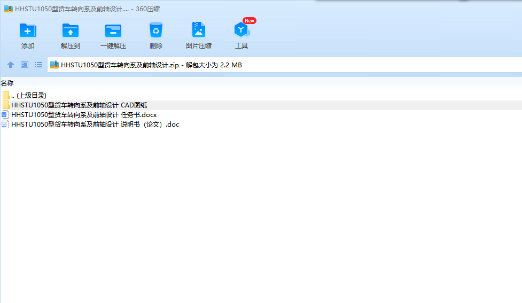Click the New badge on Tools

tap(250, 21)
